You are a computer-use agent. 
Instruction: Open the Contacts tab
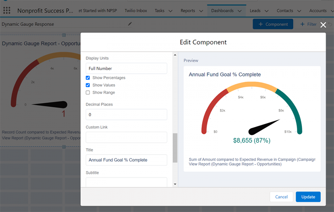point(285,10)
